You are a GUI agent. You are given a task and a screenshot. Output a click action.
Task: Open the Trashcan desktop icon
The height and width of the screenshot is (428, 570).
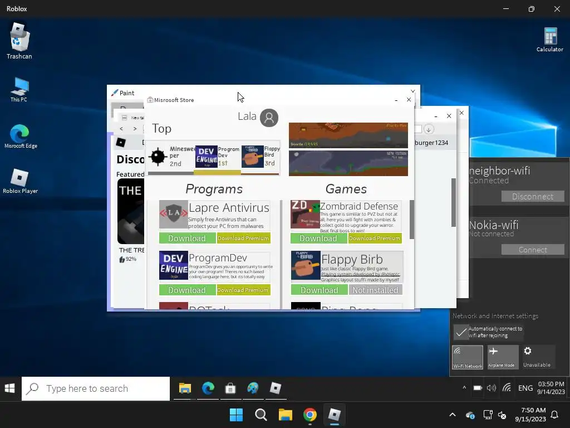pyautogui.click(x=19, y=41)
